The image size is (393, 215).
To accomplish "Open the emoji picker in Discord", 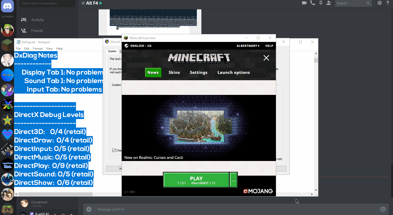I will [x=383, y=209].
